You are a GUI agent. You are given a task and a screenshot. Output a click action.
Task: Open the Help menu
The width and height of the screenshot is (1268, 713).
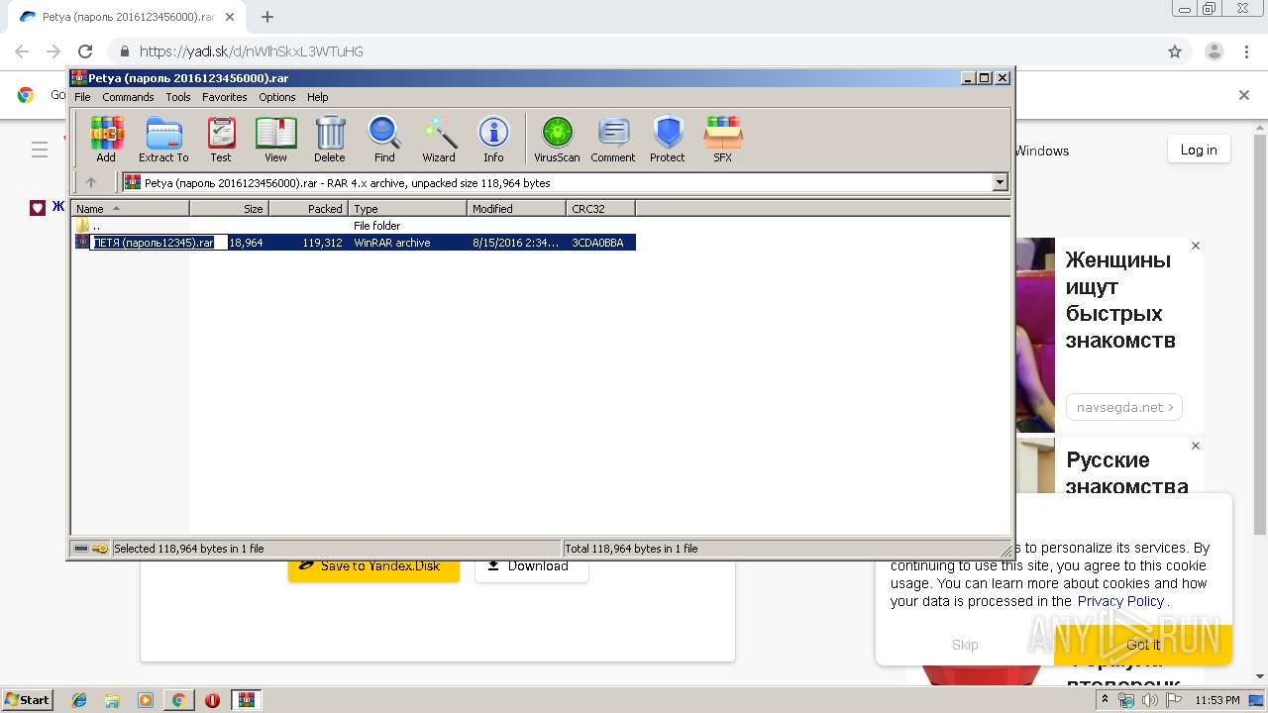(317, 97)
